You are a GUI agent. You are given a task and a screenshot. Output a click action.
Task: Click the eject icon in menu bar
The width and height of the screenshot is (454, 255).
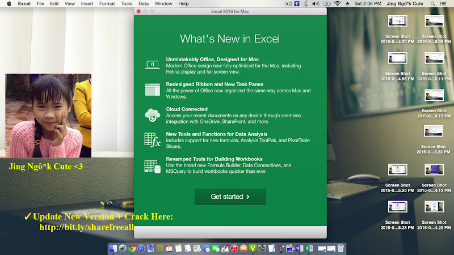coord(347,4)
